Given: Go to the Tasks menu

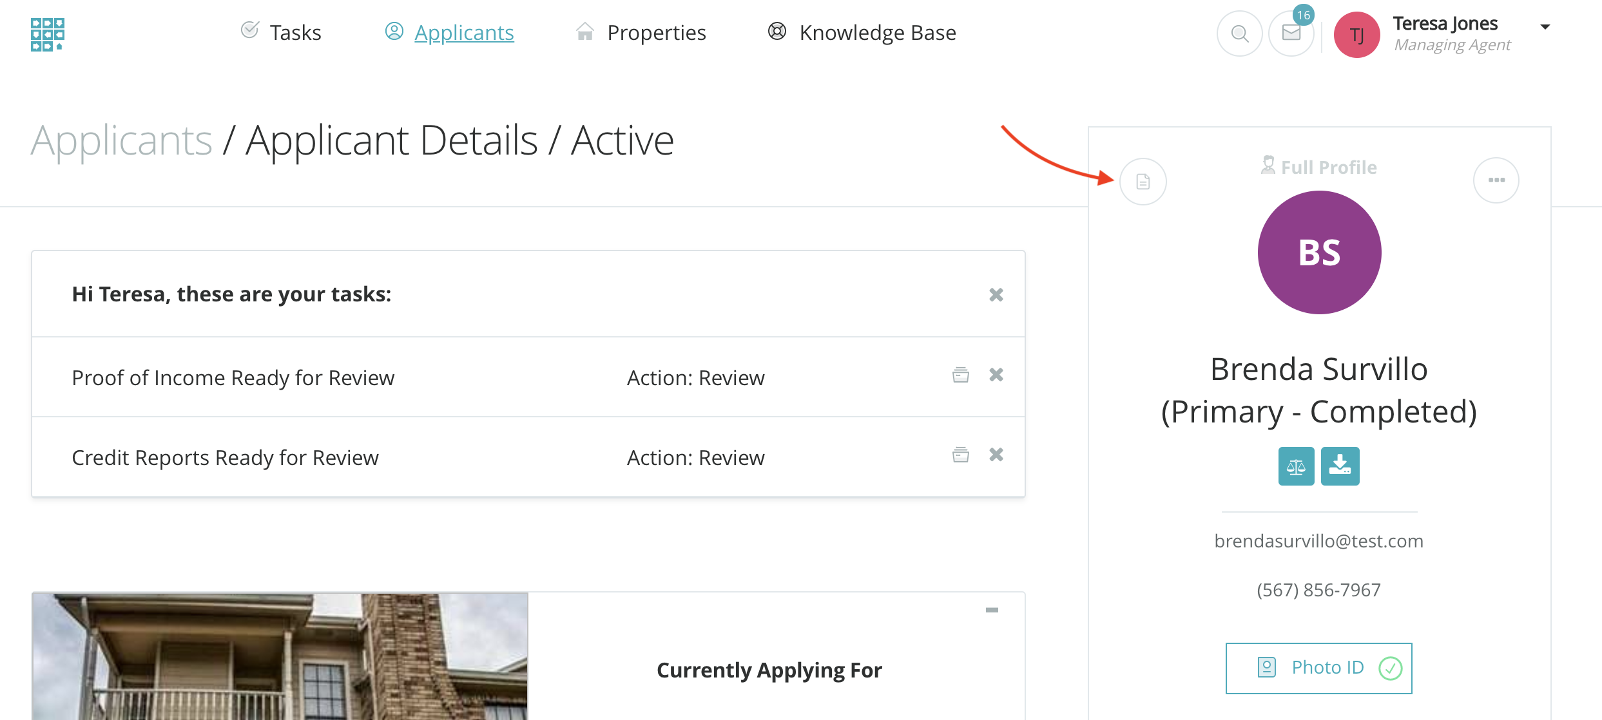Looking at the screenshot, I should pyautogui.click(x=282, y=33).
